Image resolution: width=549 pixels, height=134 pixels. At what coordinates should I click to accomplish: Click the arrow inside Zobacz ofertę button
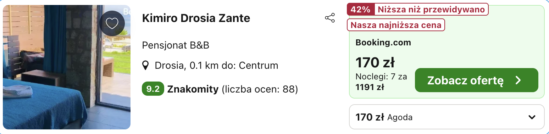coord(518,80)
